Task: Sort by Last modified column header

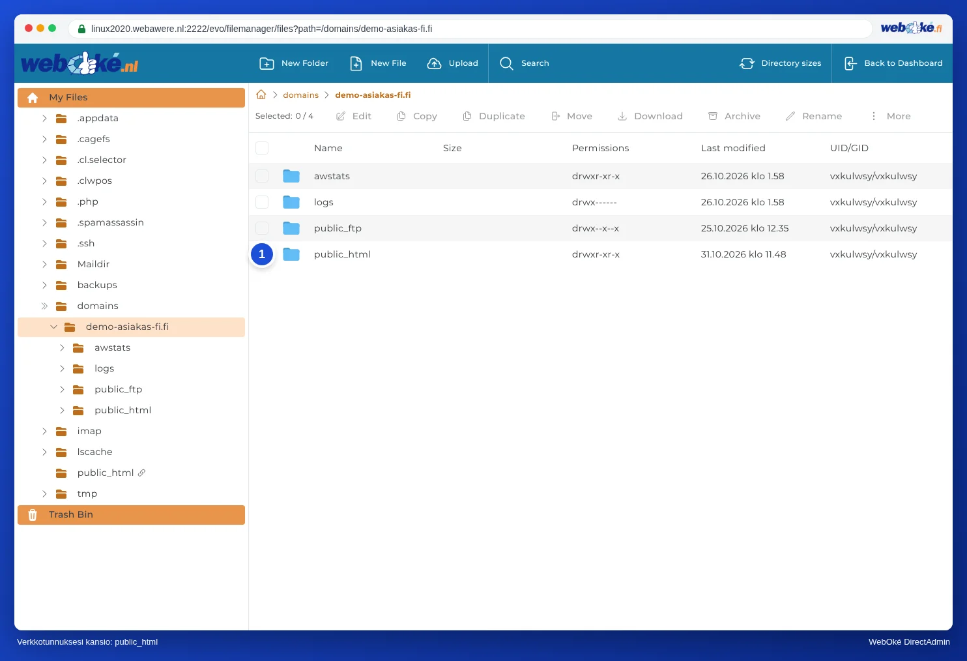Action: pos(733,148)
